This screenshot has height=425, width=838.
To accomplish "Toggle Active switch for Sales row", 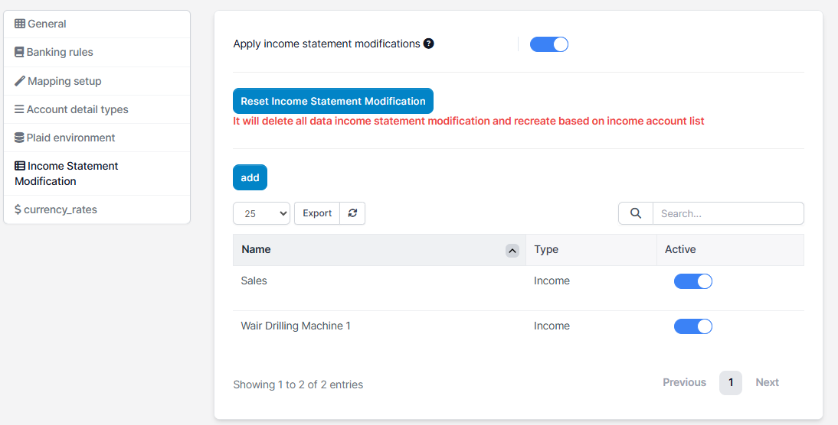I will pos(692,281).
